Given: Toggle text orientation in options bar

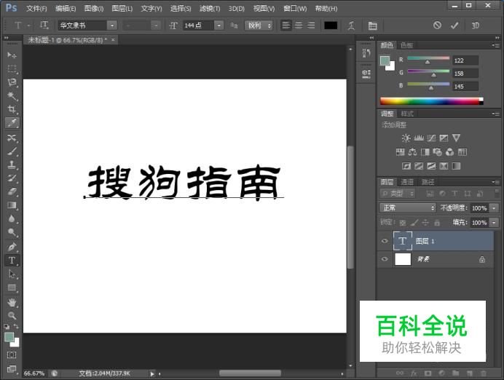Looking at the screenshot, I should [x=44, y=25].
